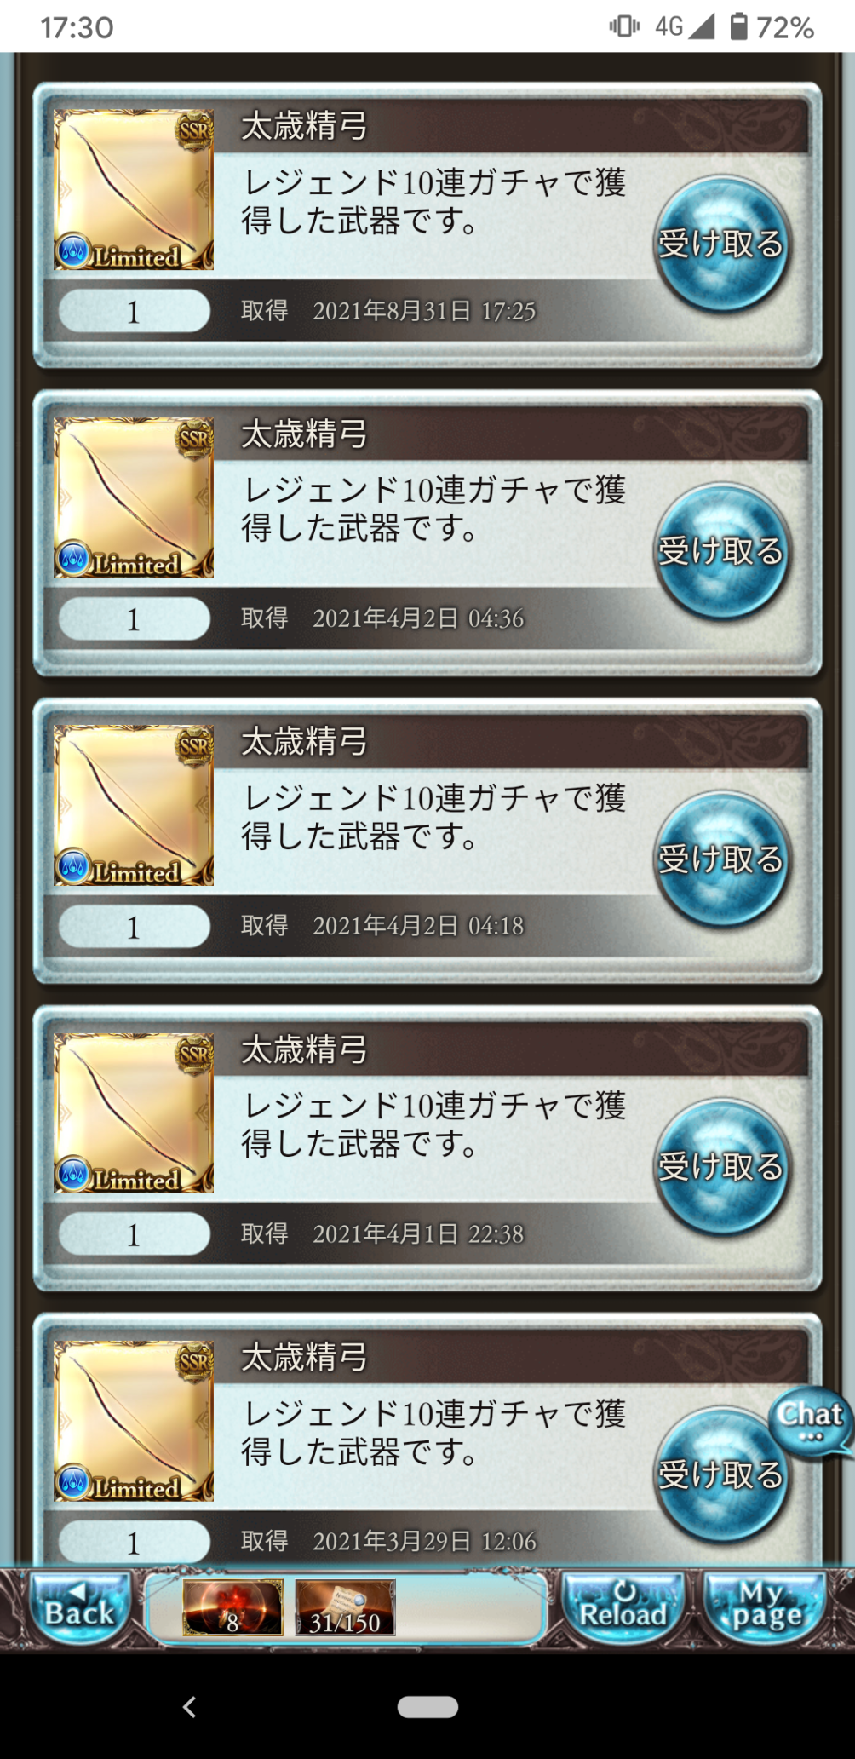Open the first 太歳精弓 weapon thumbnail

click(134, 190)
